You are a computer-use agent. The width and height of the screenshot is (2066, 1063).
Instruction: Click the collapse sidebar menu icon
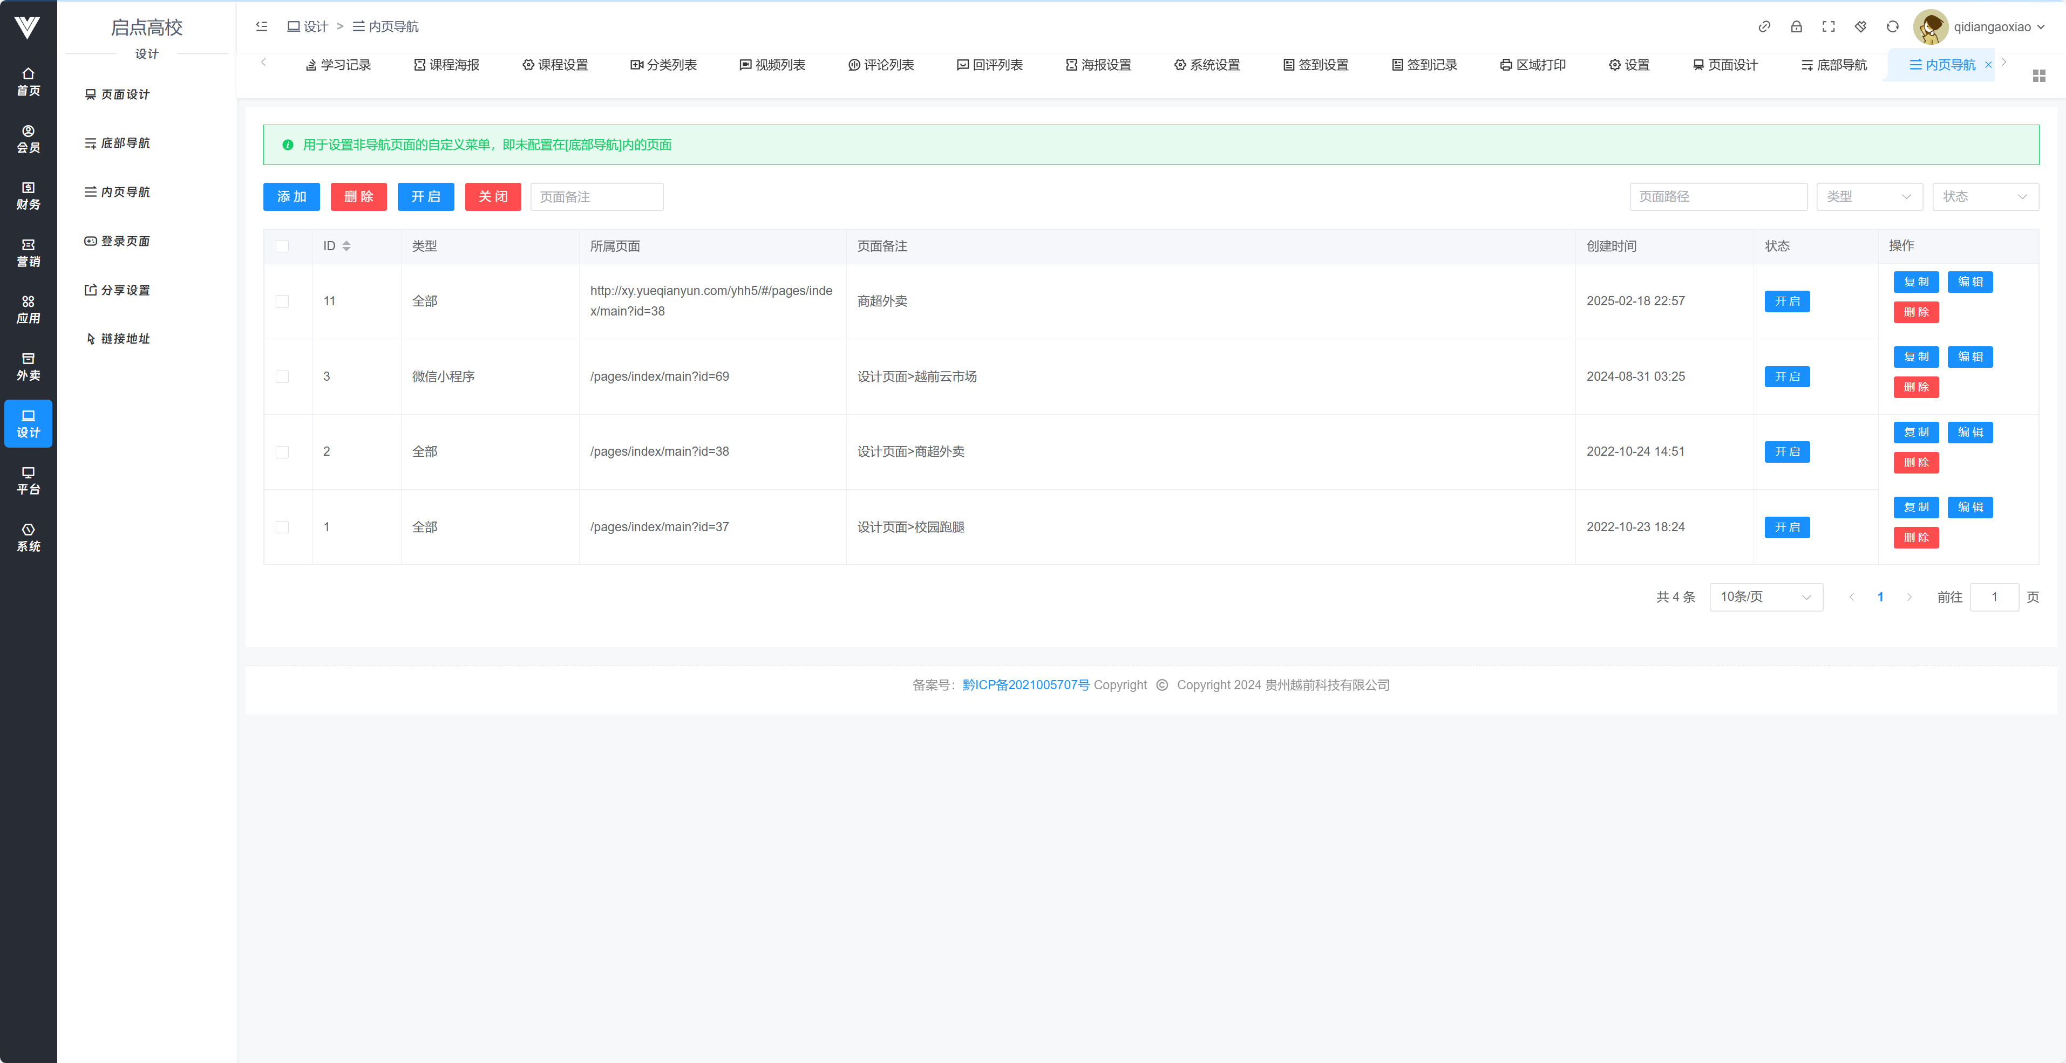261,26
